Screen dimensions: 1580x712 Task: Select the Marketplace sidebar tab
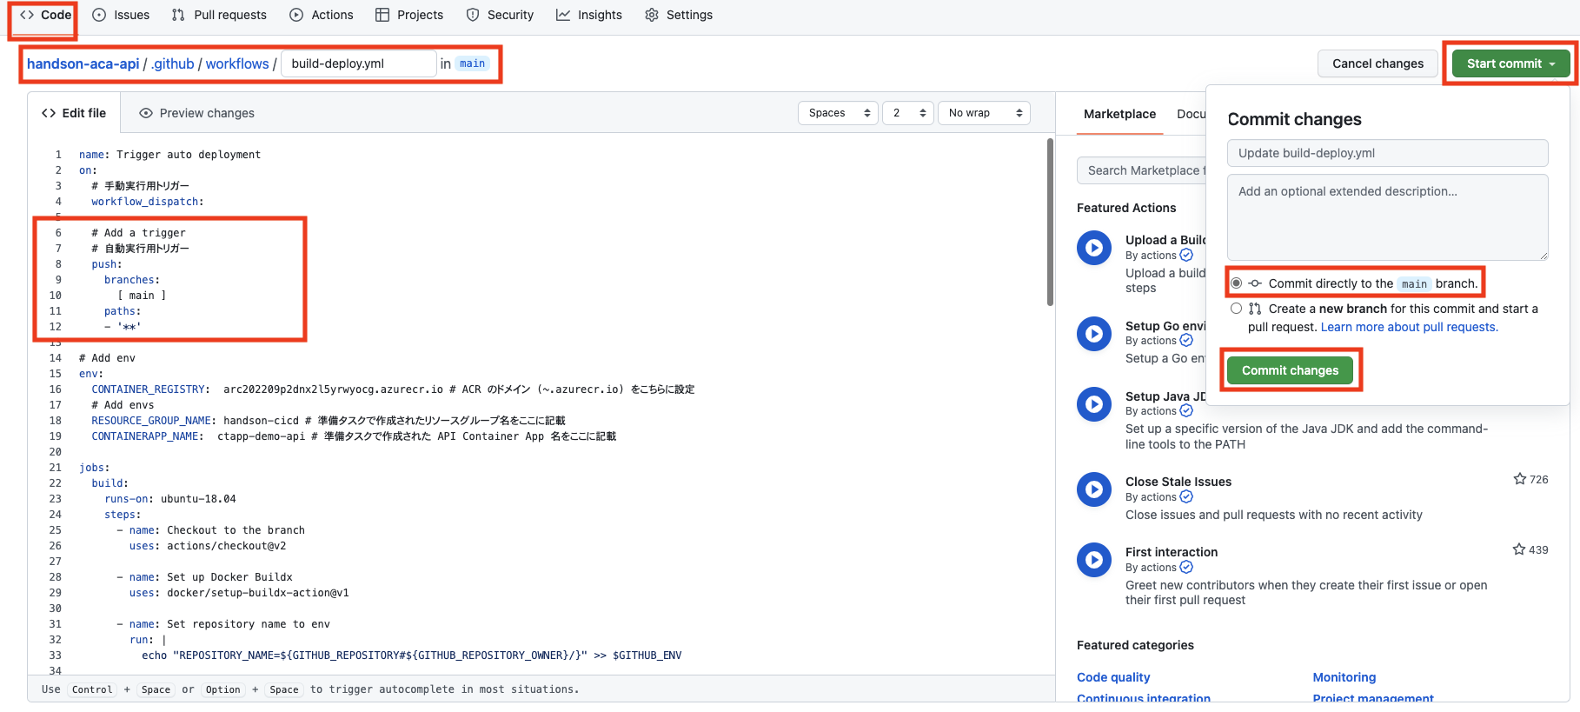(1119, 114)
